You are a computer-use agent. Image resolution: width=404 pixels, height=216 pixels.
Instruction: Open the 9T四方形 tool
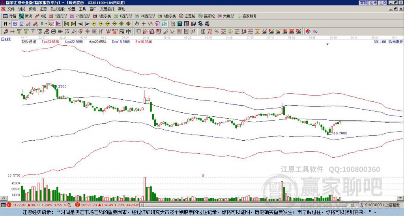pyautogui.click(x=145, y=16)
